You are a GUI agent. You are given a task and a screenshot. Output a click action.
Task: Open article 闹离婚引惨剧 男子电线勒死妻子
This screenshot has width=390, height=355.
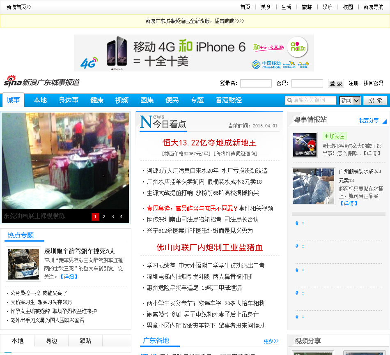(x=203, y=314)
